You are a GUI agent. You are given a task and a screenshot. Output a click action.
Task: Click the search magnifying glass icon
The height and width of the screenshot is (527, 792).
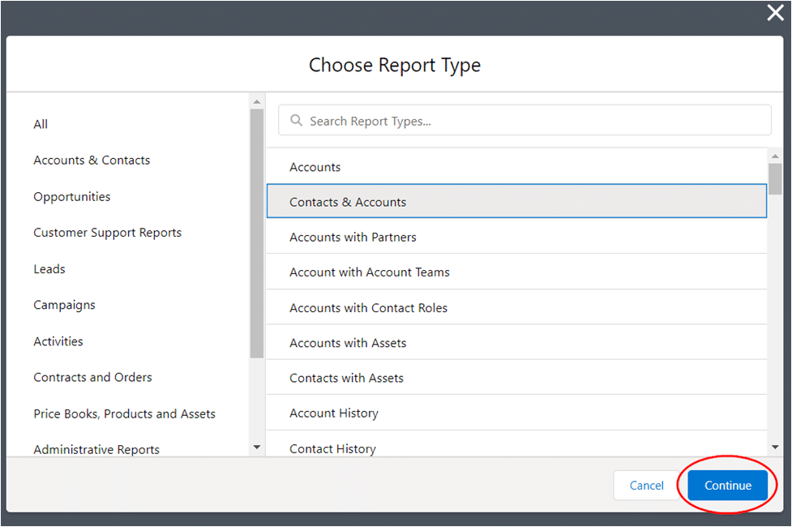click(x=295, y=119)
